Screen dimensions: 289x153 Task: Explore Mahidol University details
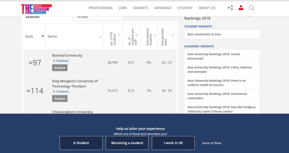tap(60, 68)
